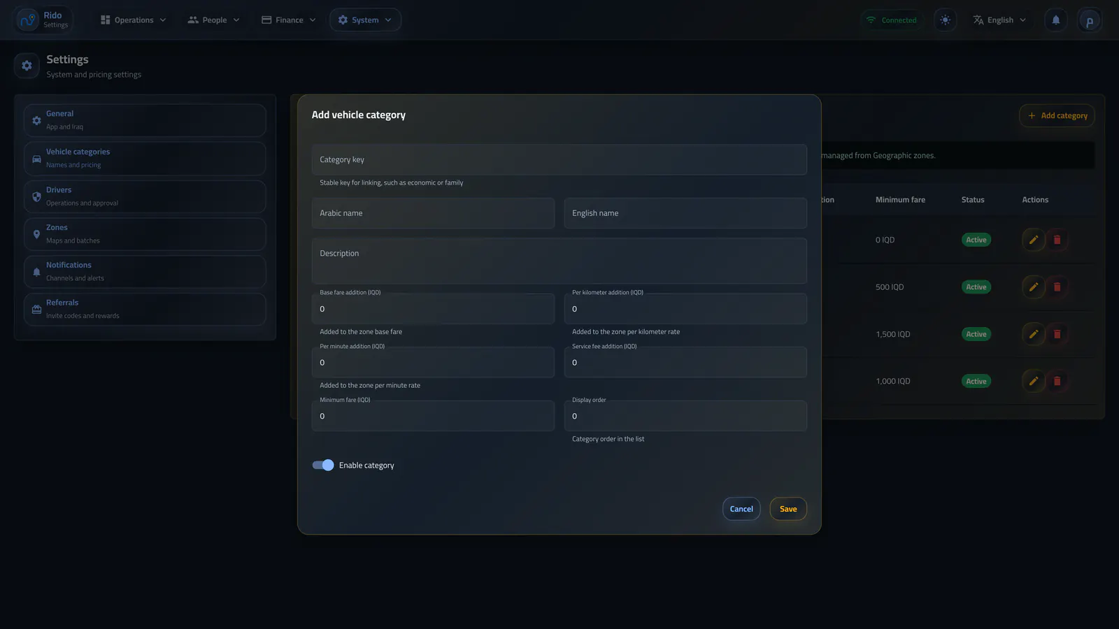The image size is (1119, 629).
Task: Click the Save button
Action: click(788, 509)
